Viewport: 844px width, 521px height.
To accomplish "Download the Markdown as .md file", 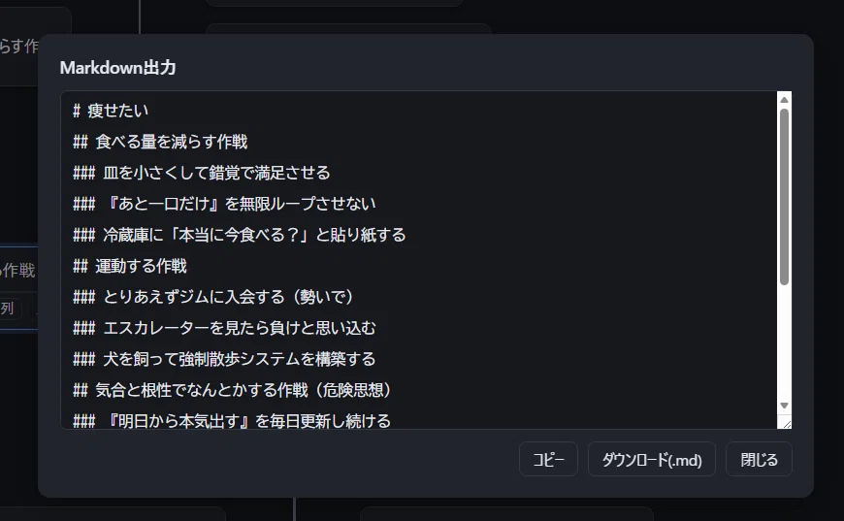I will (x=651, y=459).
